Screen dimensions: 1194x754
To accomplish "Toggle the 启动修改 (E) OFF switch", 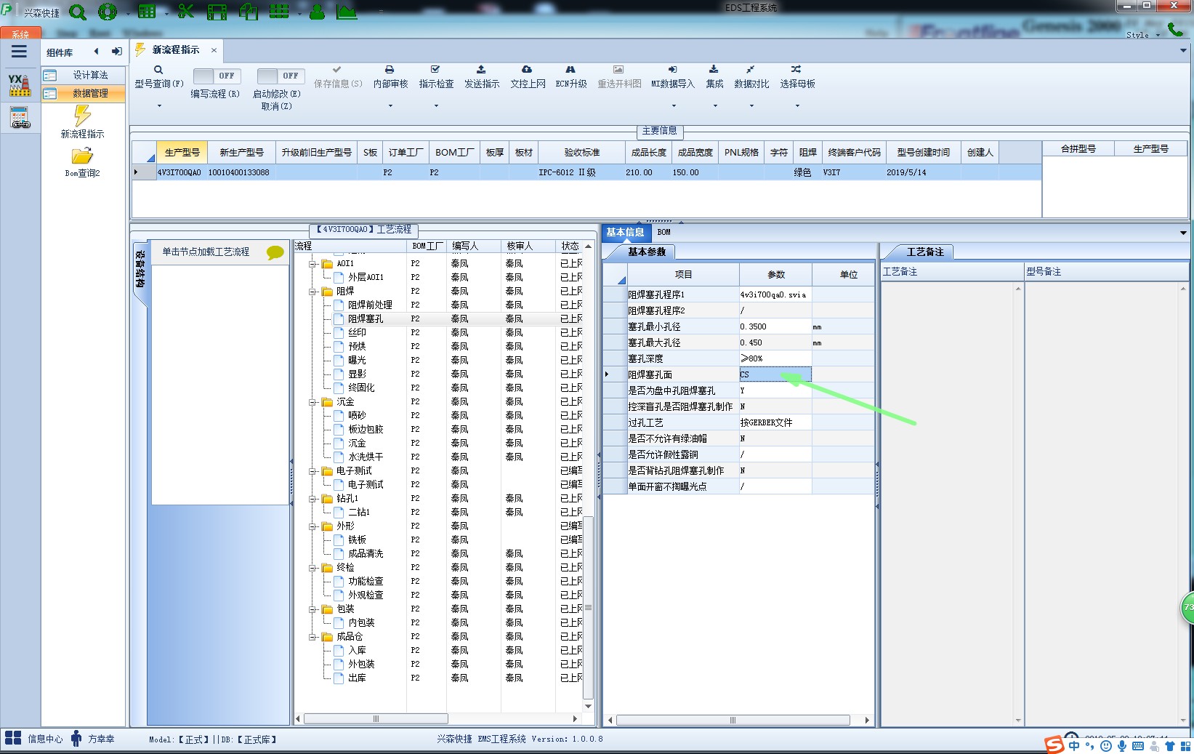I will [281, 76].
